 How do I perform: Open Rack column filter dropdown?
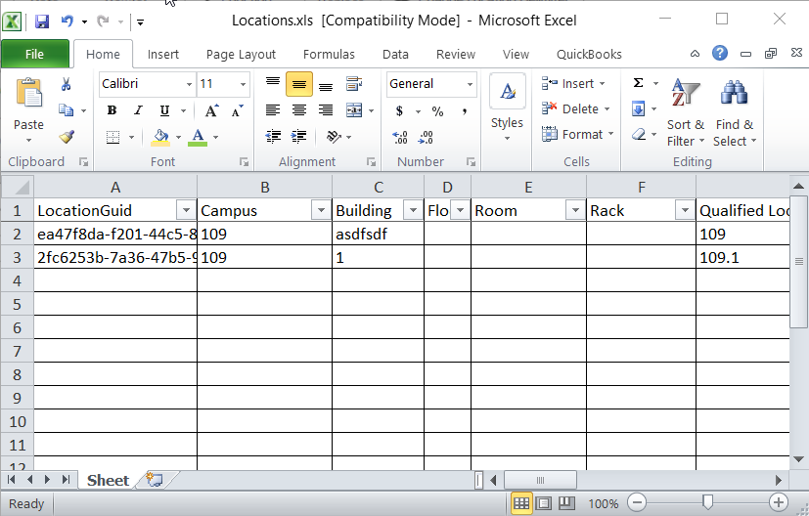pos(685,210)
